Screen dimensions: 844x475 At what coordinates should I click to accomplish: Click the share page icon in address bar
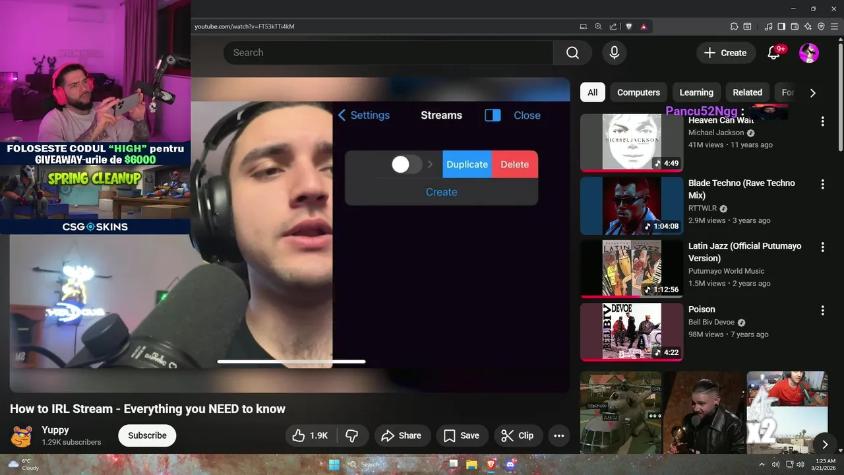coord(613,26)
